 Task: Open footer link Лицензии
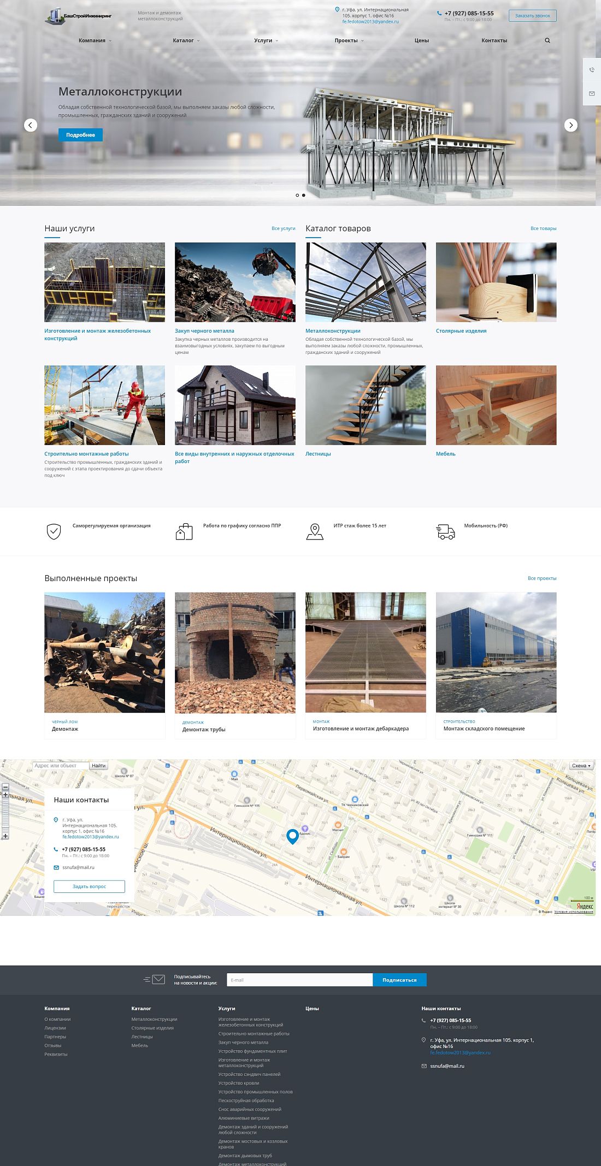tap(55, 1028)
